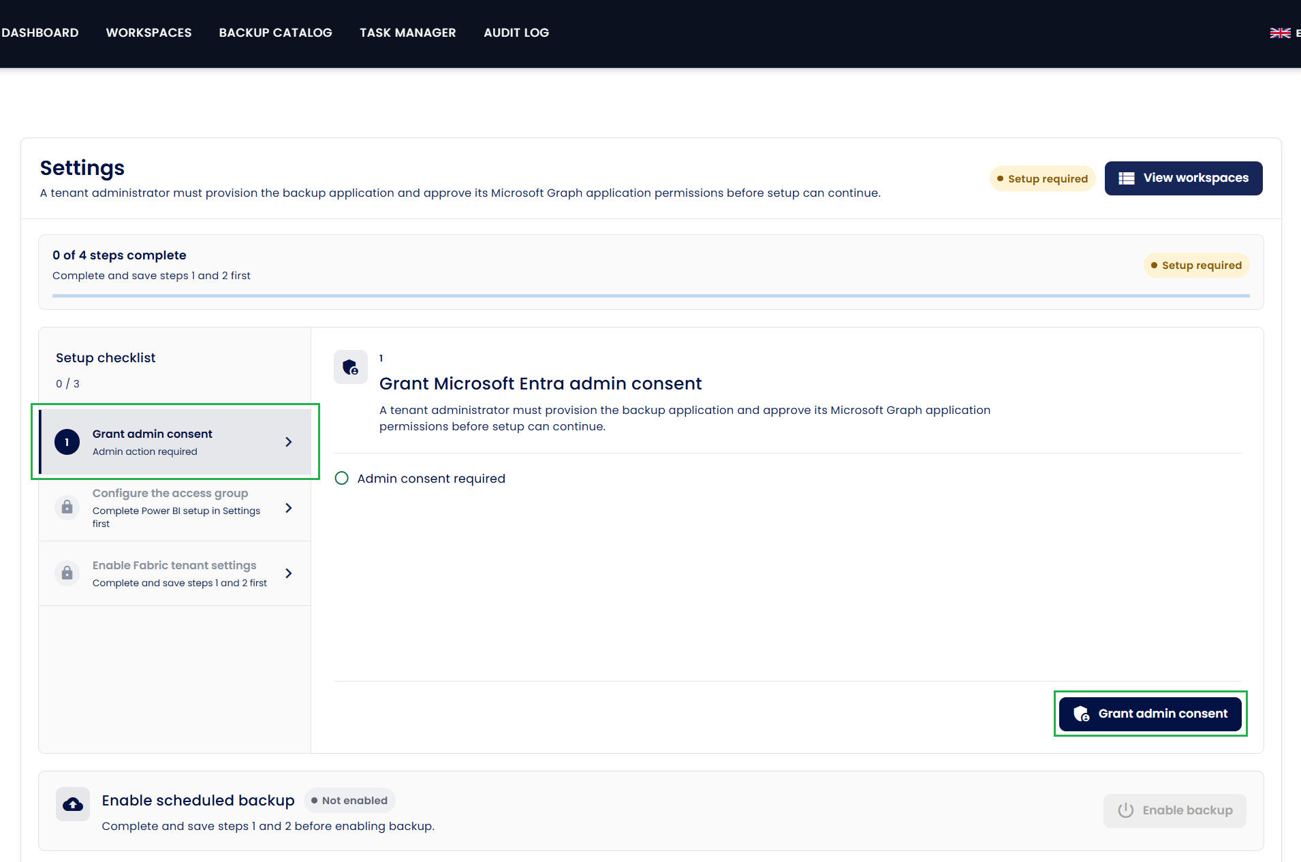Click 'Grant Microsoft Entra admin consent' heading

tap(540, 383)
